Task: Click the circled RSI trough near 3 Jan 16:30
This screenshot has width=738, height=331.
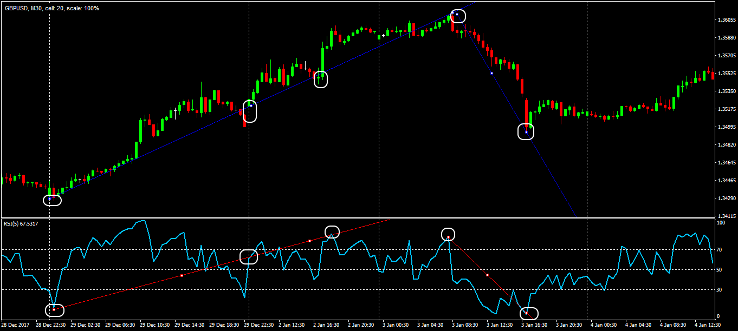Action: 528,312
